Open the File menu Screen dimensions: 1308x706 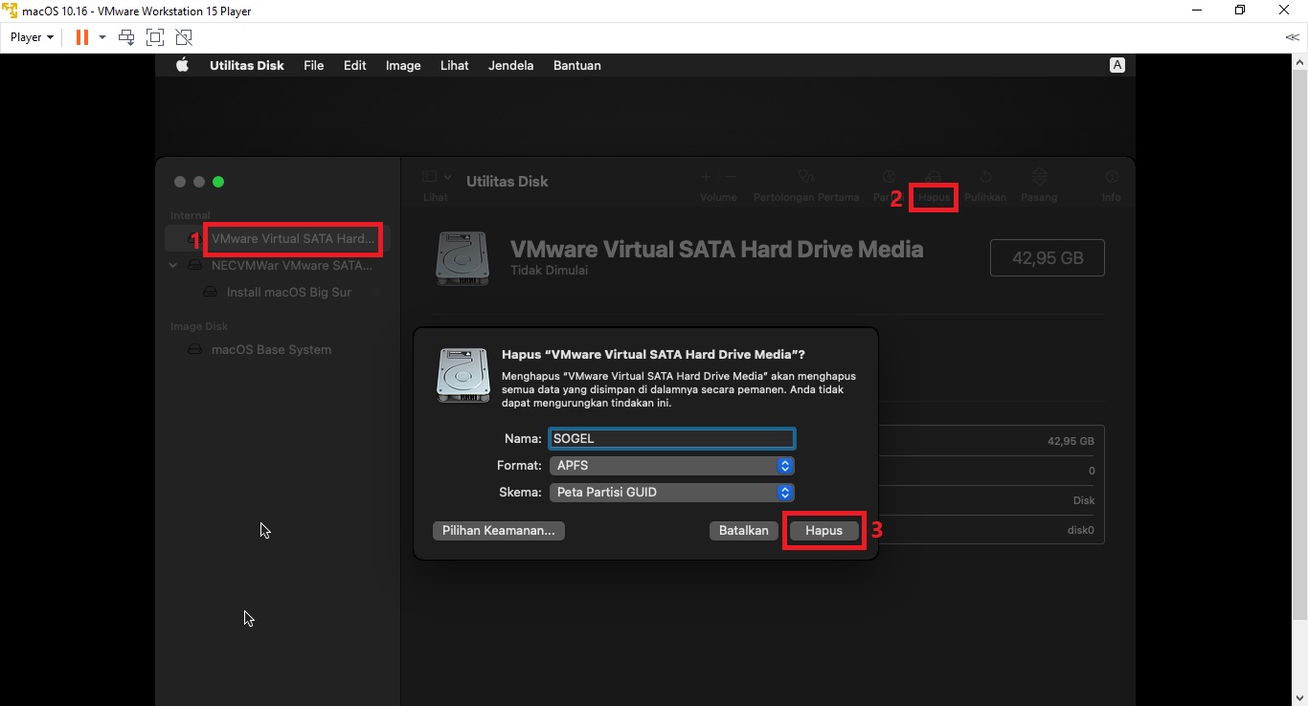(x=313, y=65)
